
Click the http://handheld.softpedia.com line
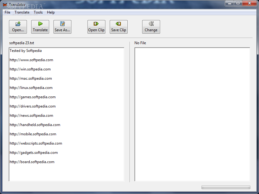tap(35, 125)
